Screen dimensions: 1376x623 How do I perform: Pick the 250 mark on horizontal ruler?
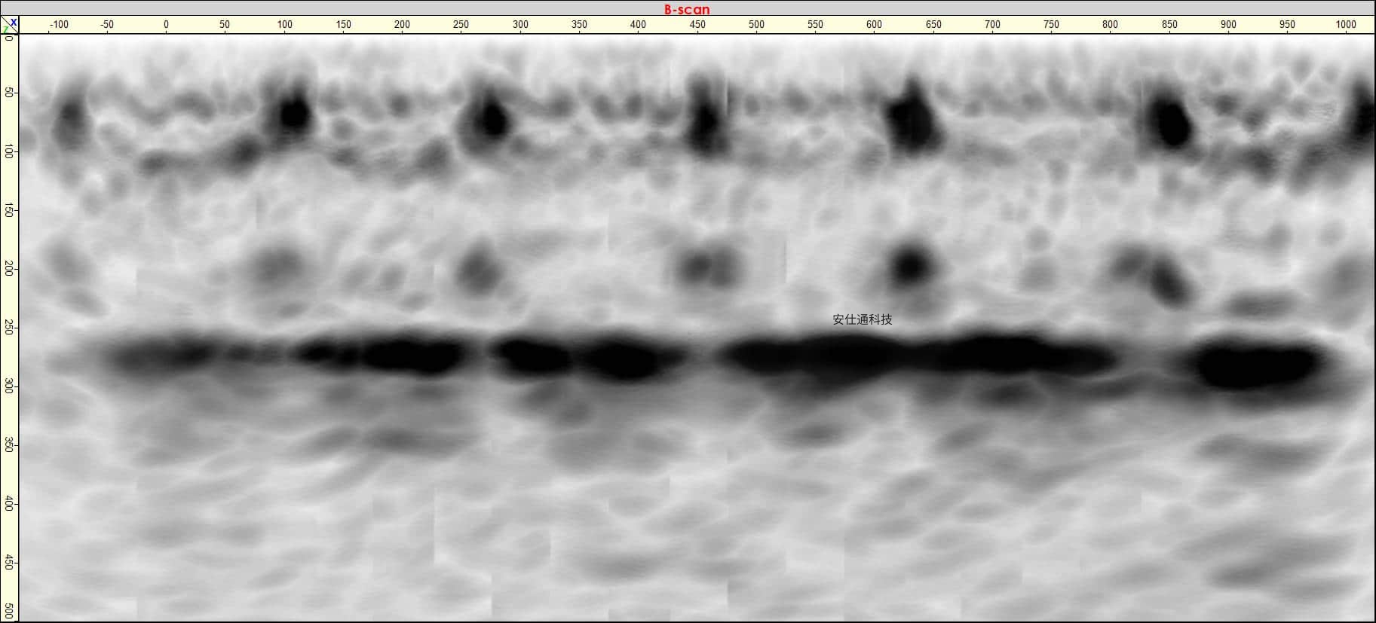click(x=461, y=25)
